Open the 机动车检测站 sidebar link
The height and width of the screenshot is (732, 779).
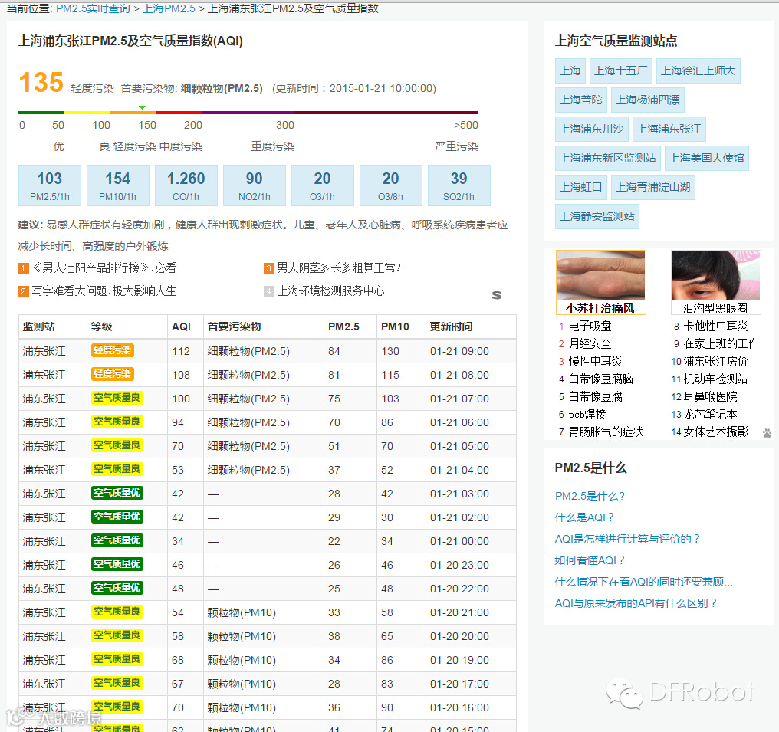tap(715, 379)
